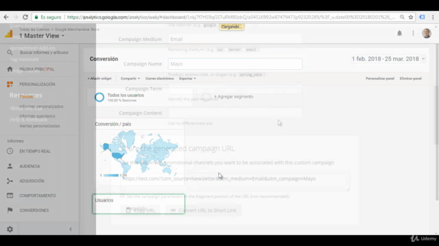Open the En Tiempo Real reports
Screen dimensions: 439x246
point(35,151)
